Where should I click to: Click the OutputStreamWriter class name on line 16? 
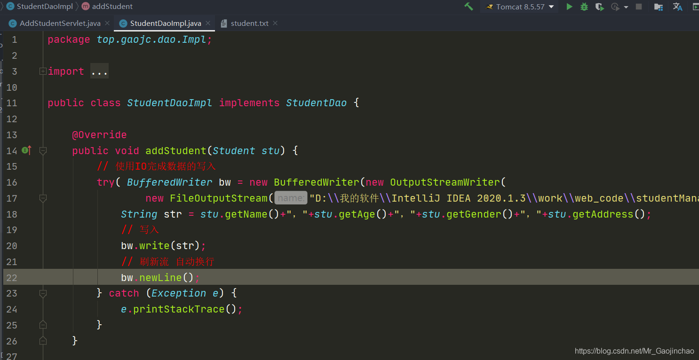click(445, 182)
